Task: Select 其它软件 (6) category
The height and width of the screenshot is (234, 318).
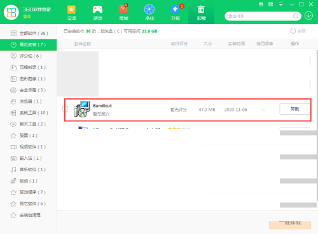Action: pos(29,204)
